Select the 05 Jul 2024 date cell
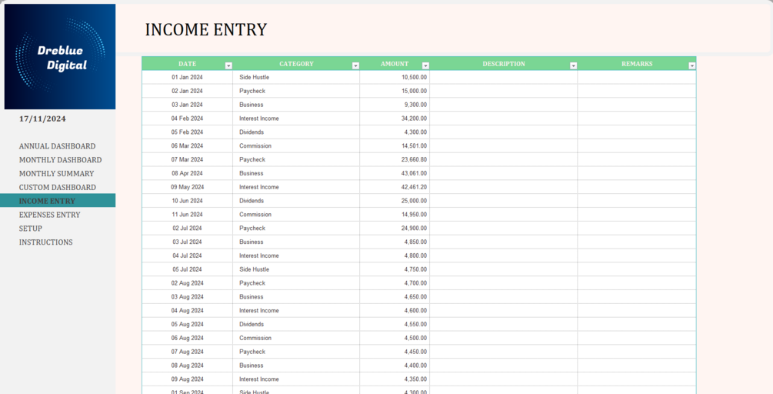 point(188,270)
